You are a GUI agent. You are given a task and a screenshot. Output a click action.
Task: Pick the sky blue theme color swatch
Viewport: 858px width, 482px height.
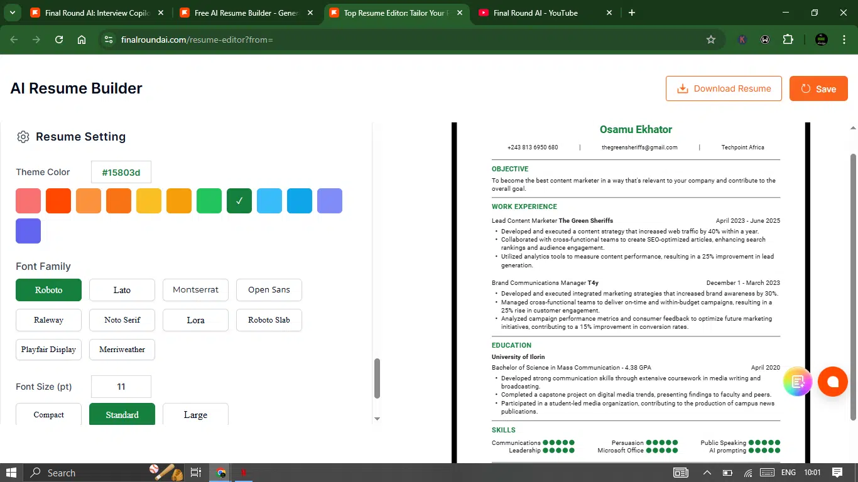tap(269, 201)
